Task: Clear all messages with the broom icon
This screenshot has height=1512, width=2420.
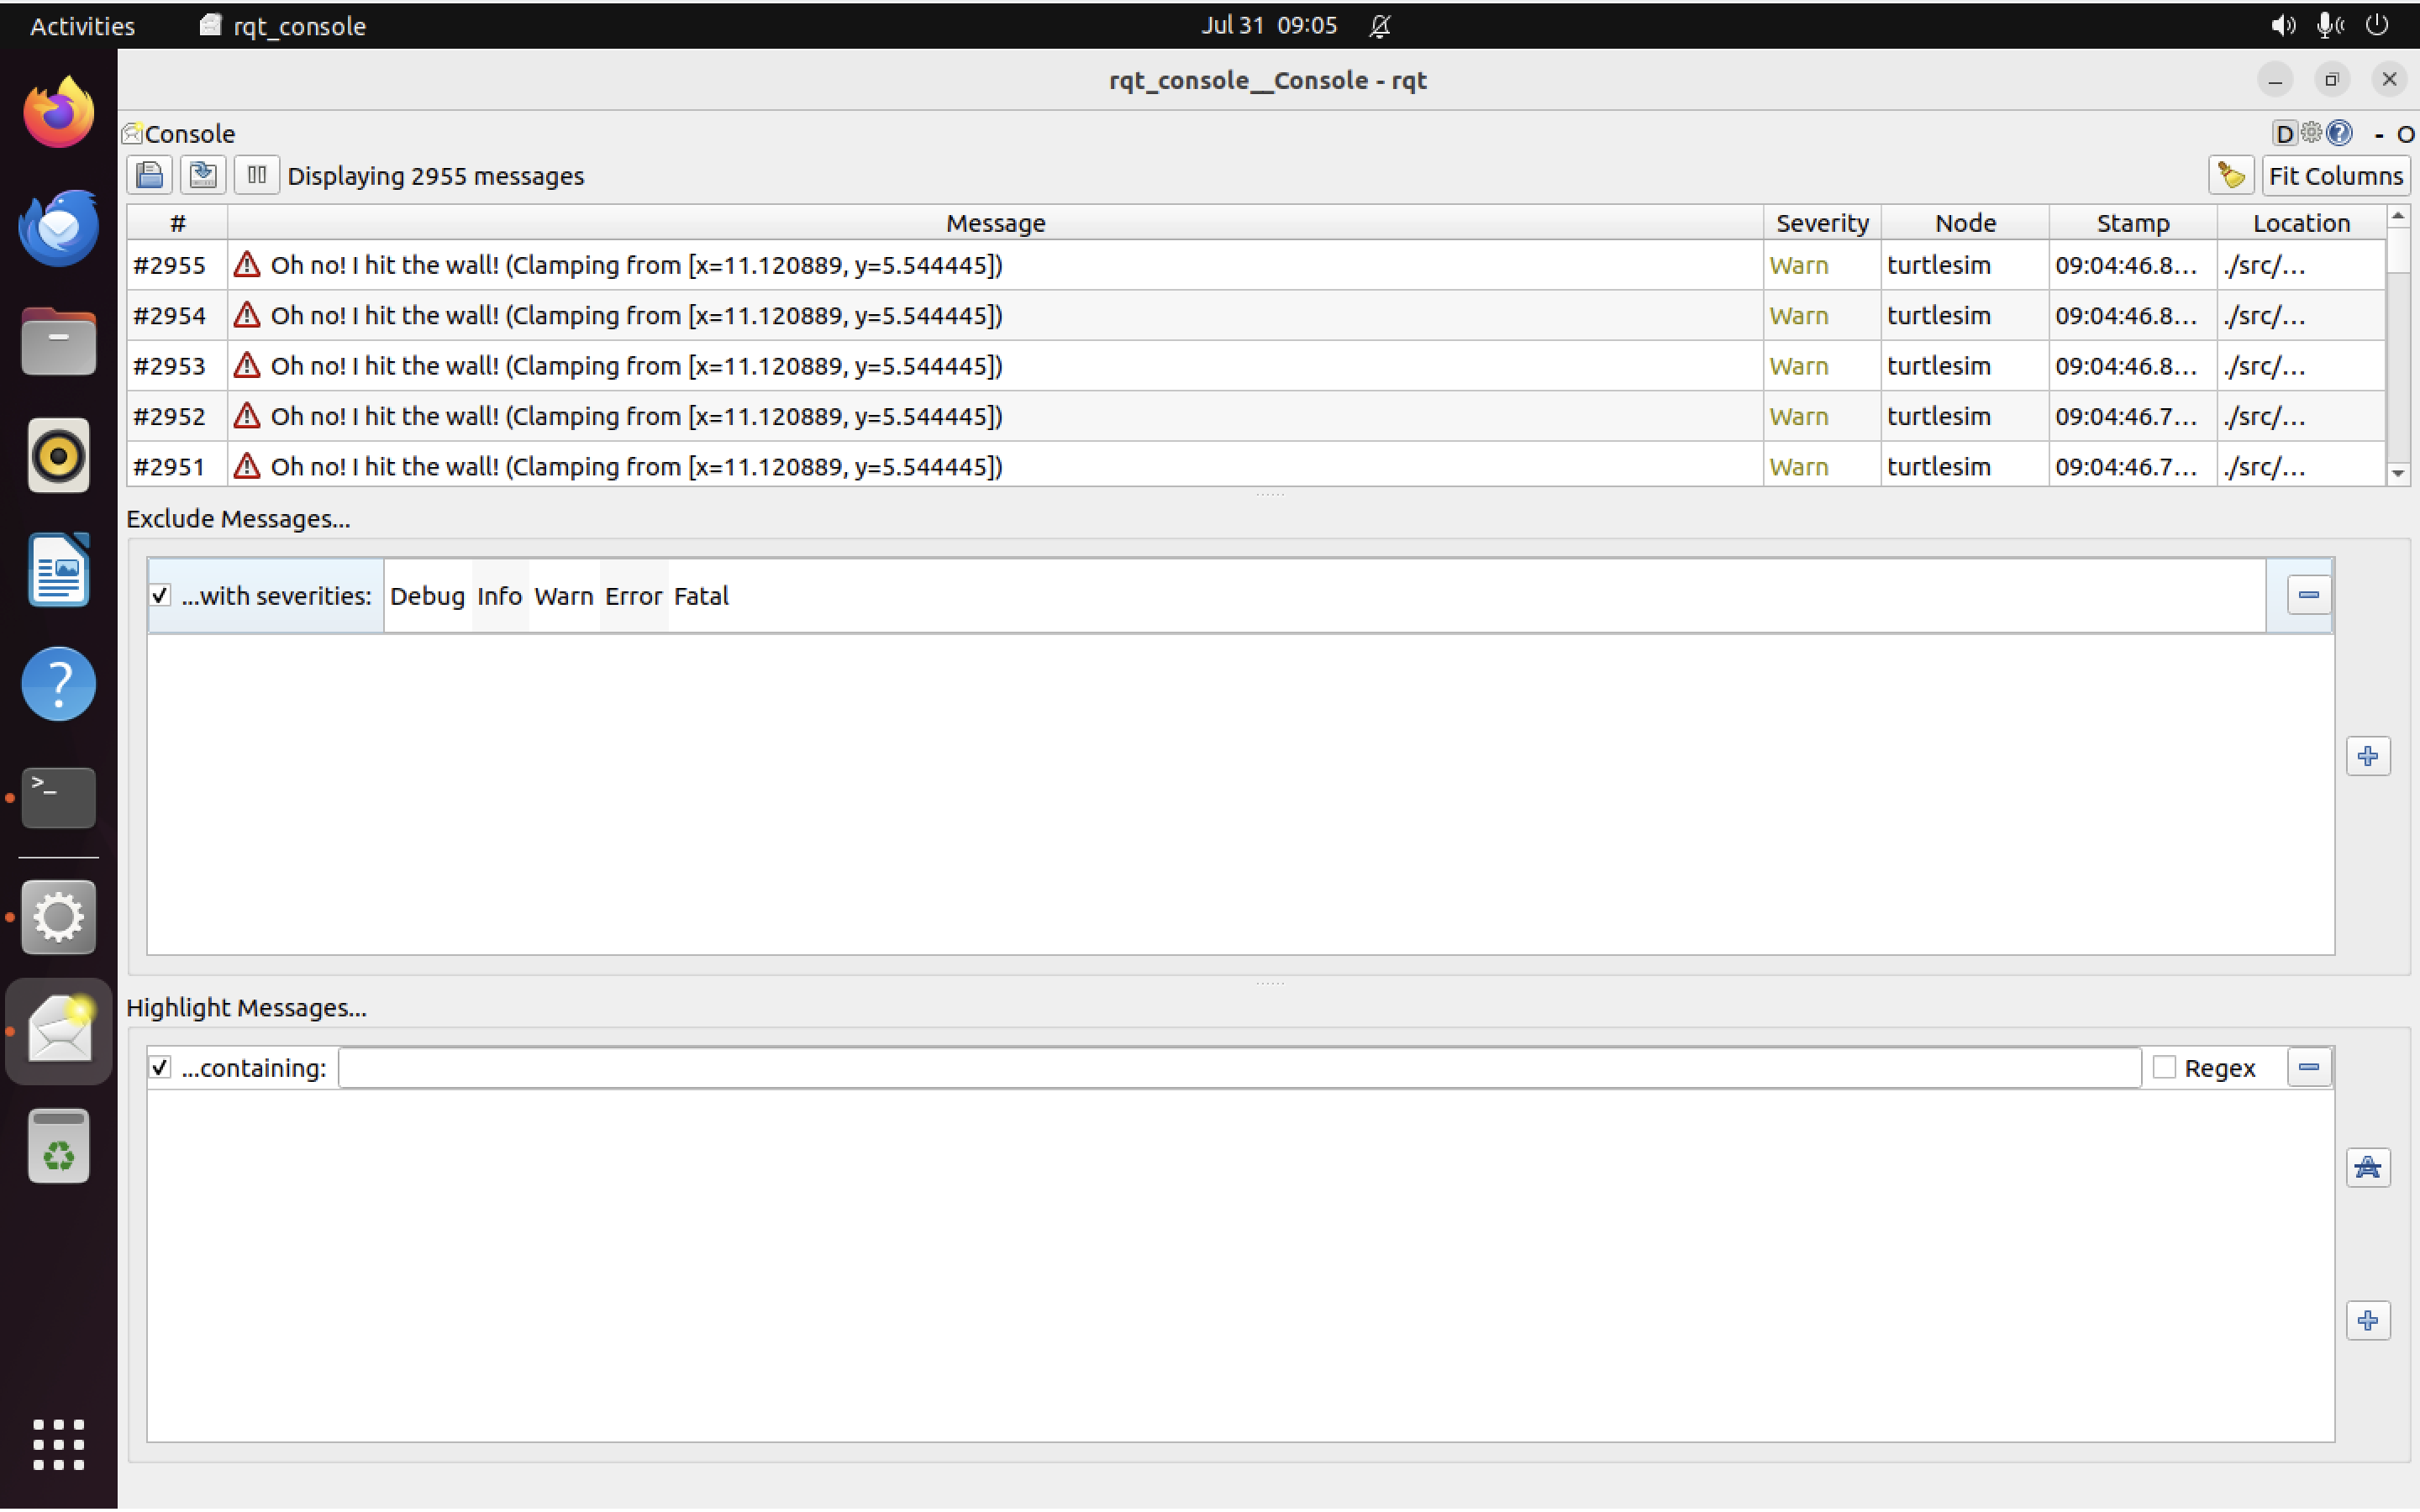Action: tap(2230, 174)
